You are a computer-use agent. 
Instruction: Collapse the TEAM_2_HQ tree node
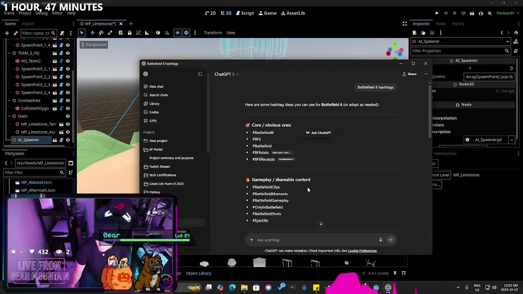[9, 53]
